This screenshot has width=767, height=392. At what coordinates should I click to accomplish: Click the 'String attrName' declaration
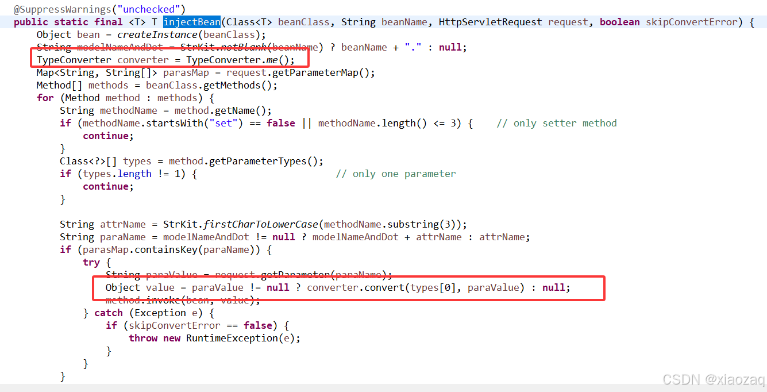pyautogui.click(x=105, y=224)
